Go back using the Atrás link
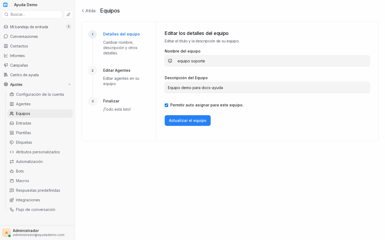The width and height of the screenshot is (385, 240). [89, 11]
